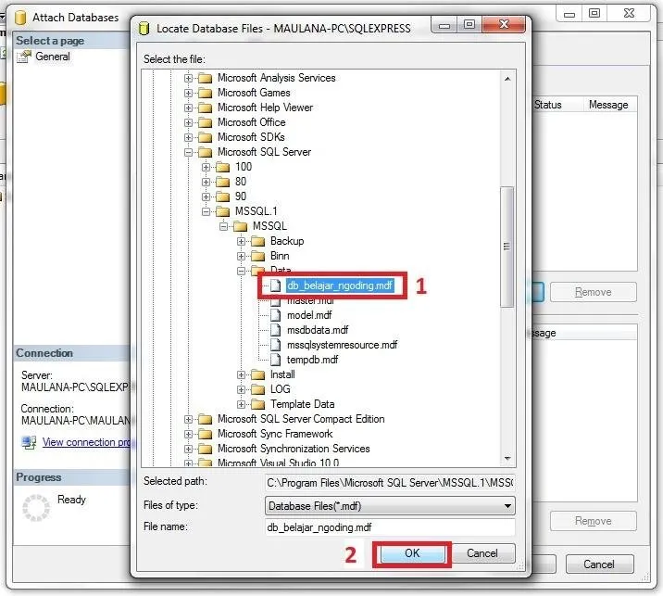Click Message column header
The width and height of the screenshot is (663, 596).
[608, 105]
